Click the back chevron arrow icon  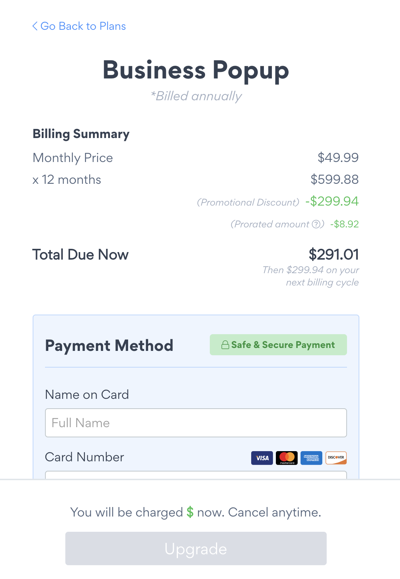(x=35, y=26)
